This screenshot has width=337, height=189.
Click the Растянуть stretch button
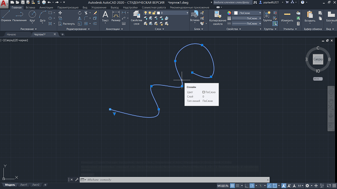(66, 24)
